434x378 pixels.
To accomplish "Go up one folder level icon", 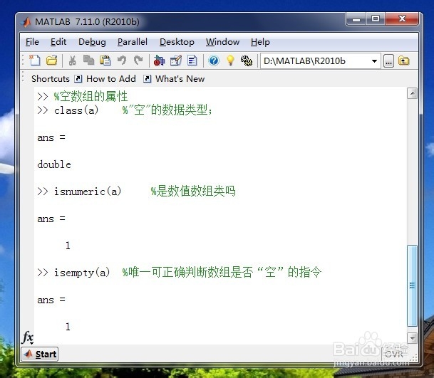I will (x=404, y=61).
